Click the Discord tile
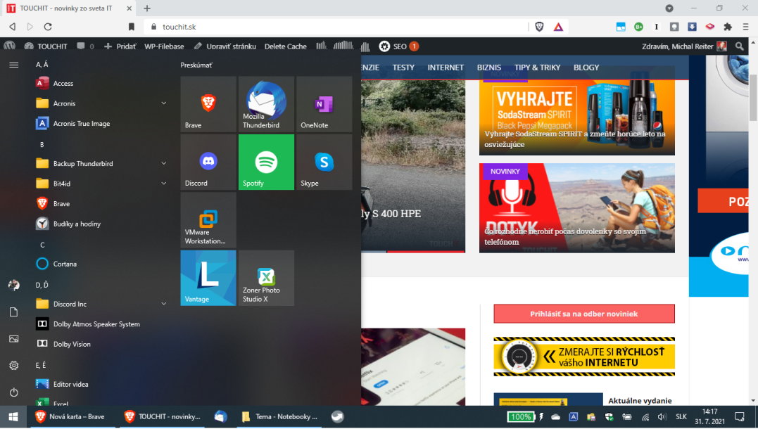 (208, 162)
